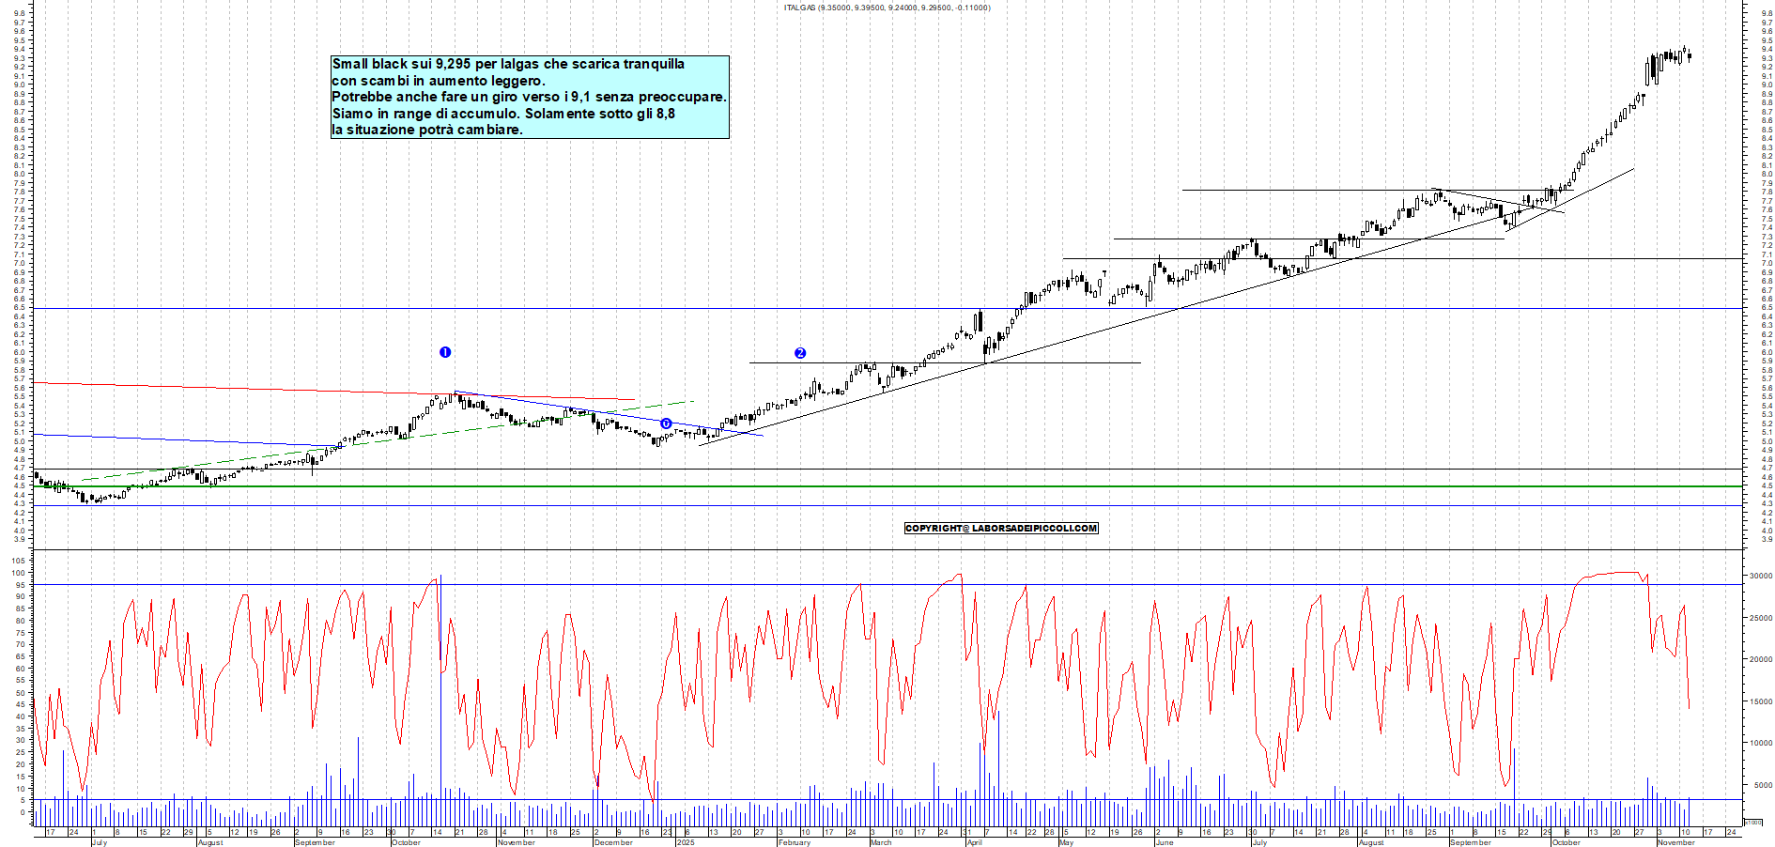Image resolution: width=1775 pixels, height=847 pixels.
Task: Toggle the blue horizontal line in oscillator panel
Action: click(x=657, y=586)
